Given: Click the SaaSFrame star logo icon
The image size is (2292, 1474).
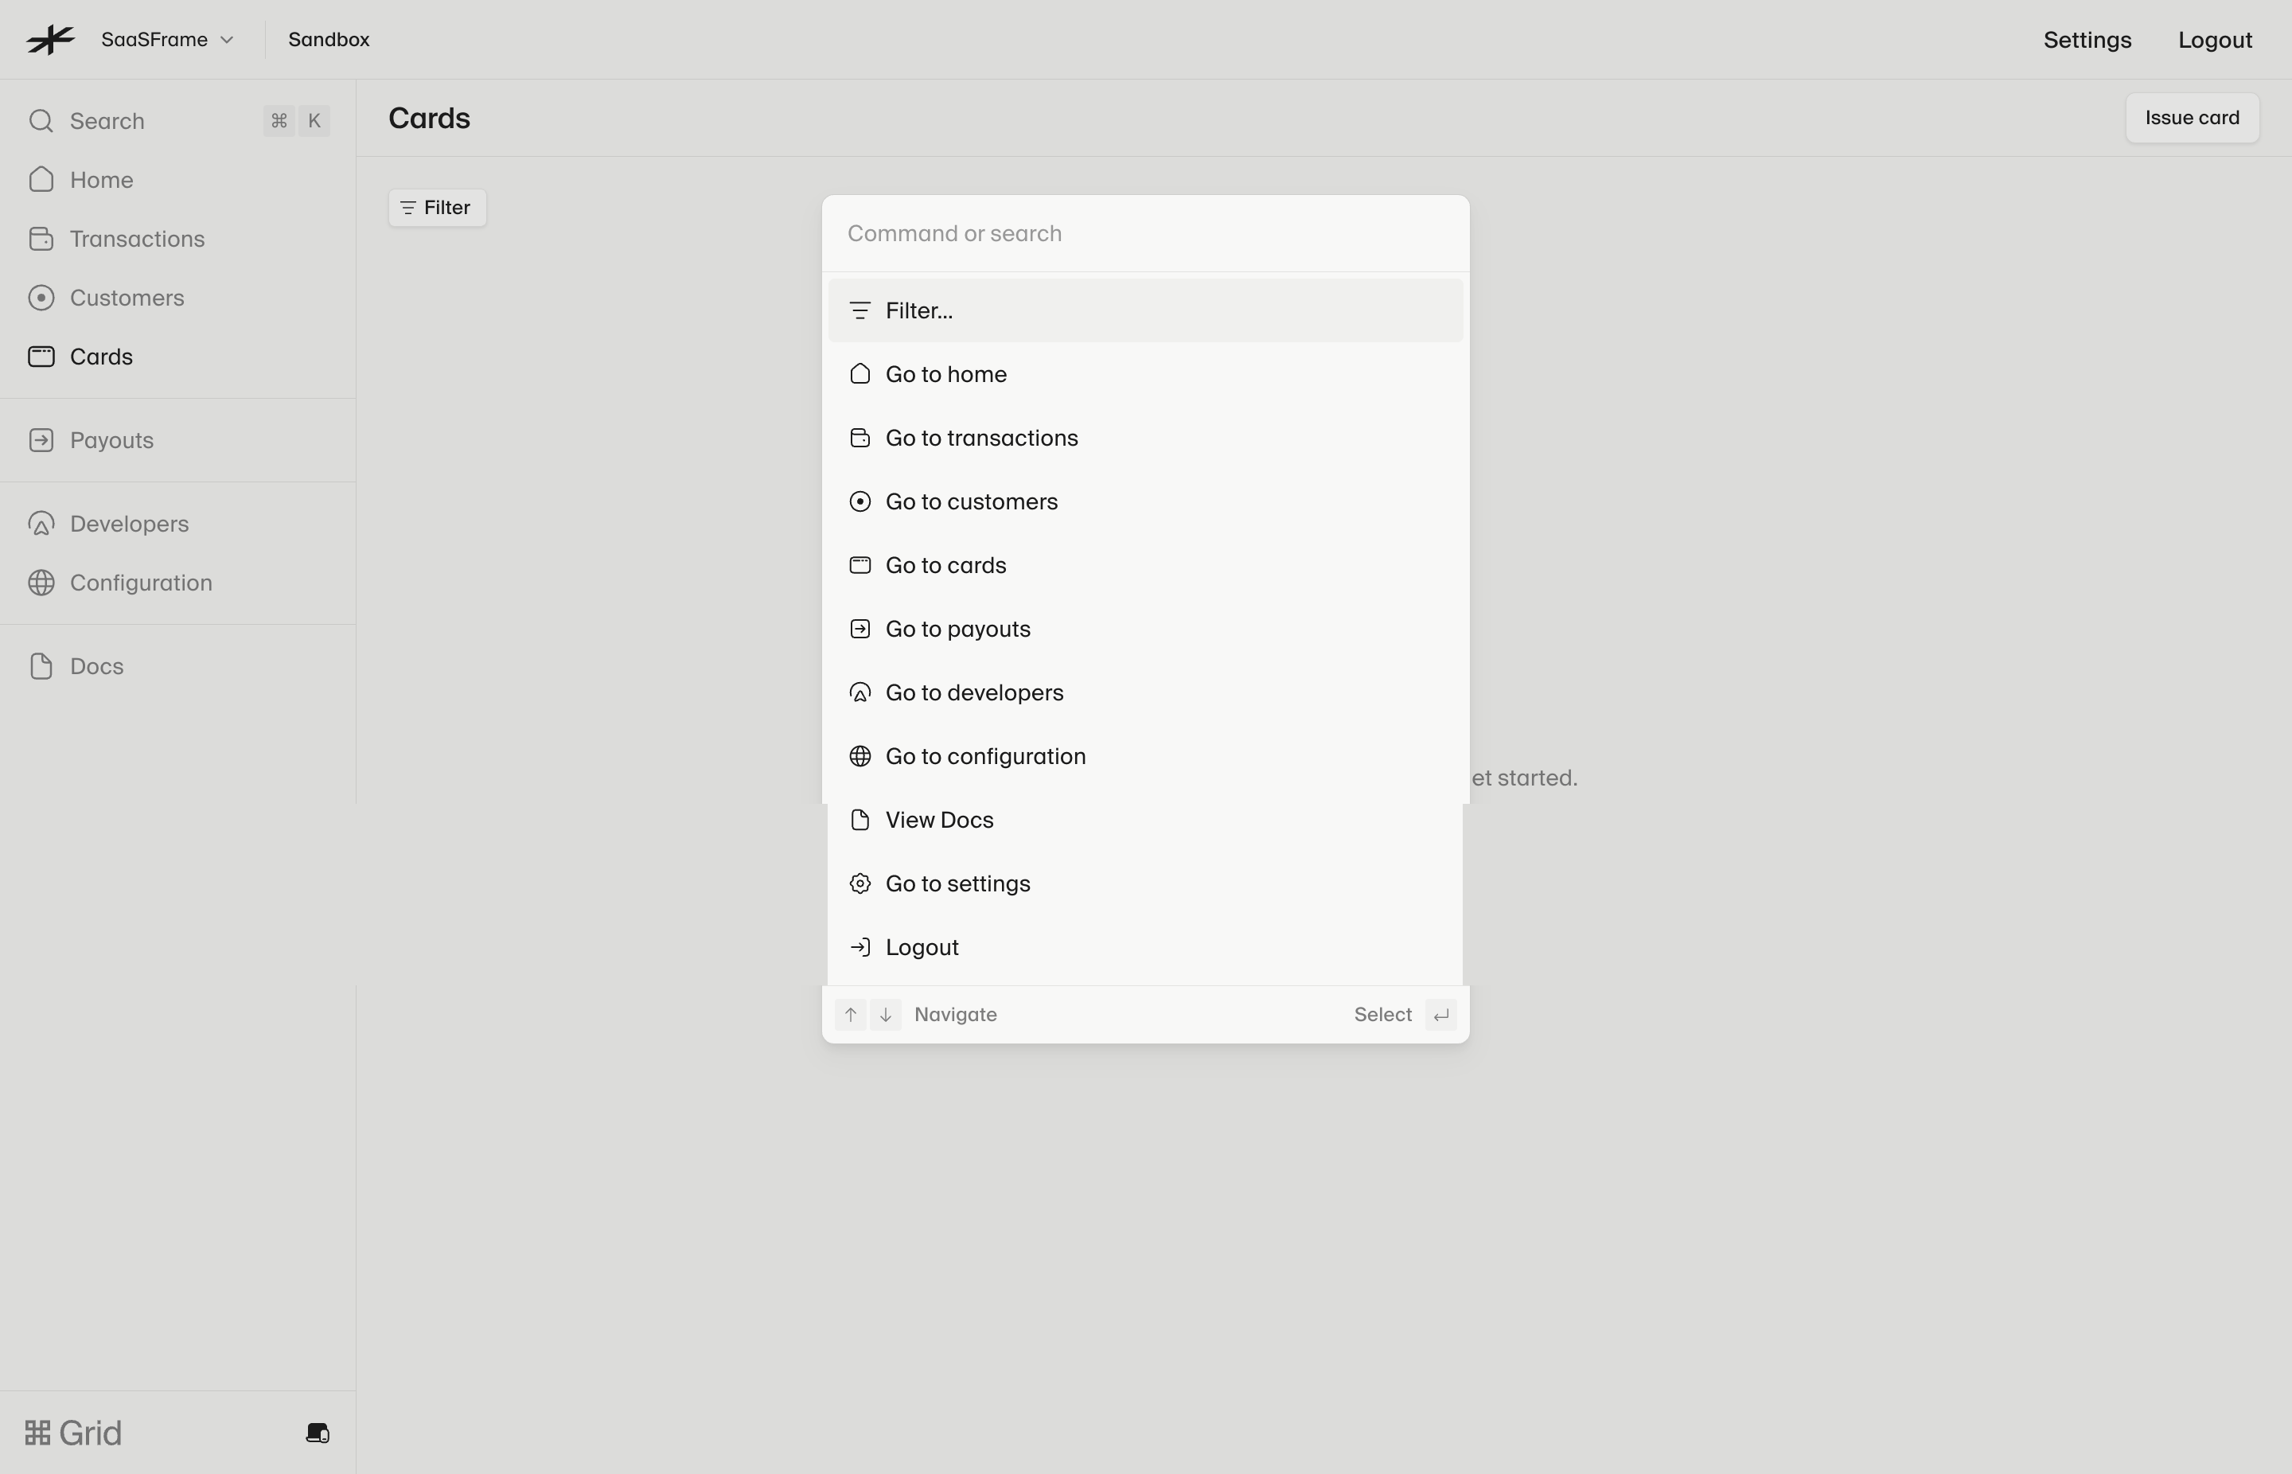Looking at the screenshot, I should (51, 39).
